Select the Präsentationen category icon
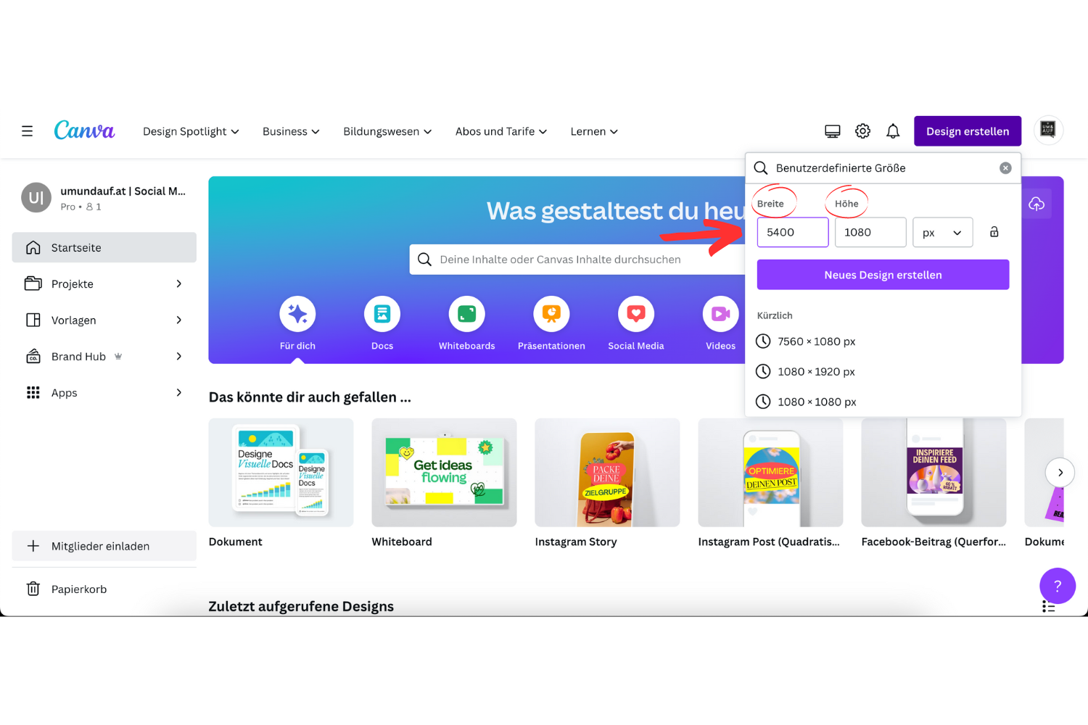Viewport: 1088px width, 725px height. (x=551, y=315)
